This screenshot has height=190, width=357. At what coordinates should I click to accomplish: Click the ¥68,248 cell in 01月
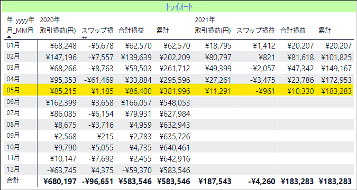point(63,46)
